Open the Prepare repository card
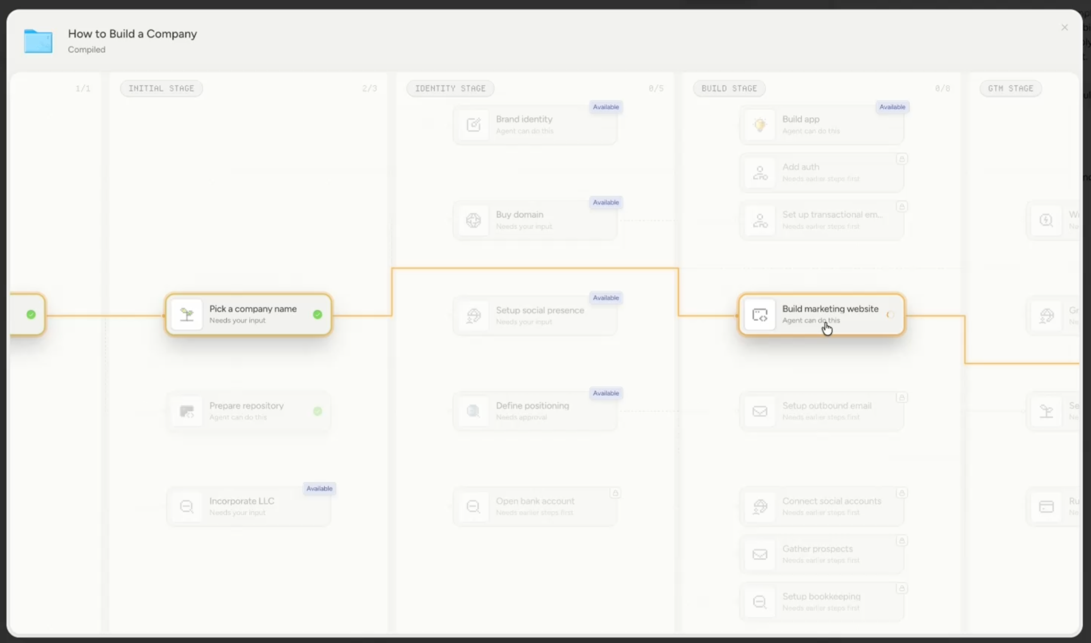This screenshot has height=643, width=1091. click(x=248, y=411)
